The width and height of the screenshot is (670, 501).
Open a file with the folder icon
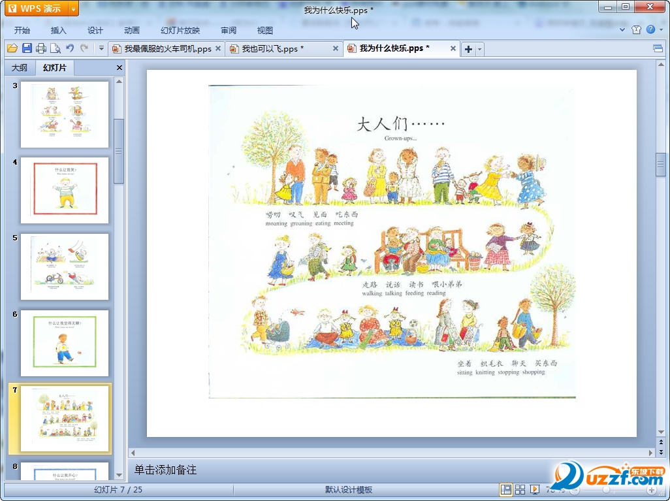coord(12,48)
